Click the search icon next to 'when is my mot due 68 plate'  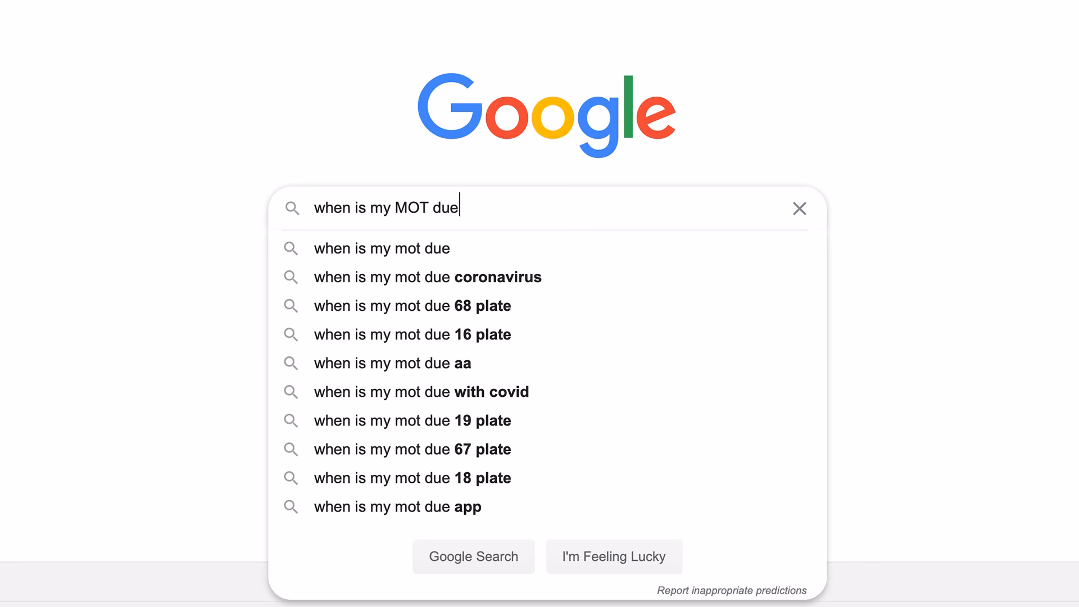[x=291, y=306]
